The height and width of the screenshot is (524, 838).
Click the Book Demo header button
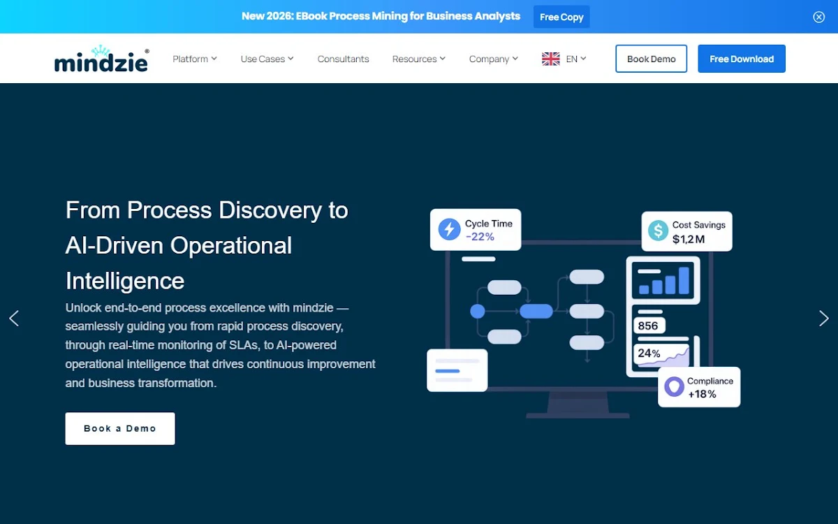tap(651, 59)
